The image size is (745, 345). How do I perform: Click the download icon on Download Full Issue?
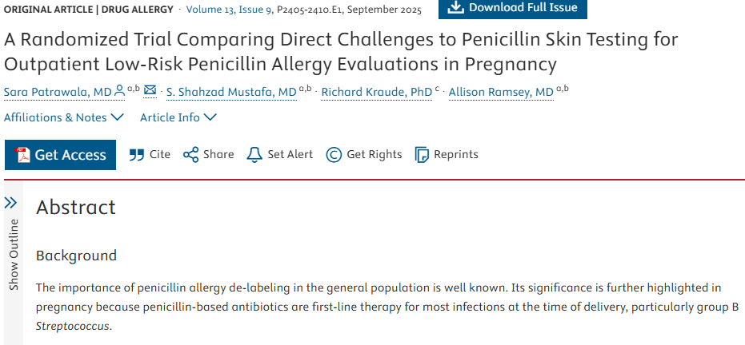click(x=455, y=7)
